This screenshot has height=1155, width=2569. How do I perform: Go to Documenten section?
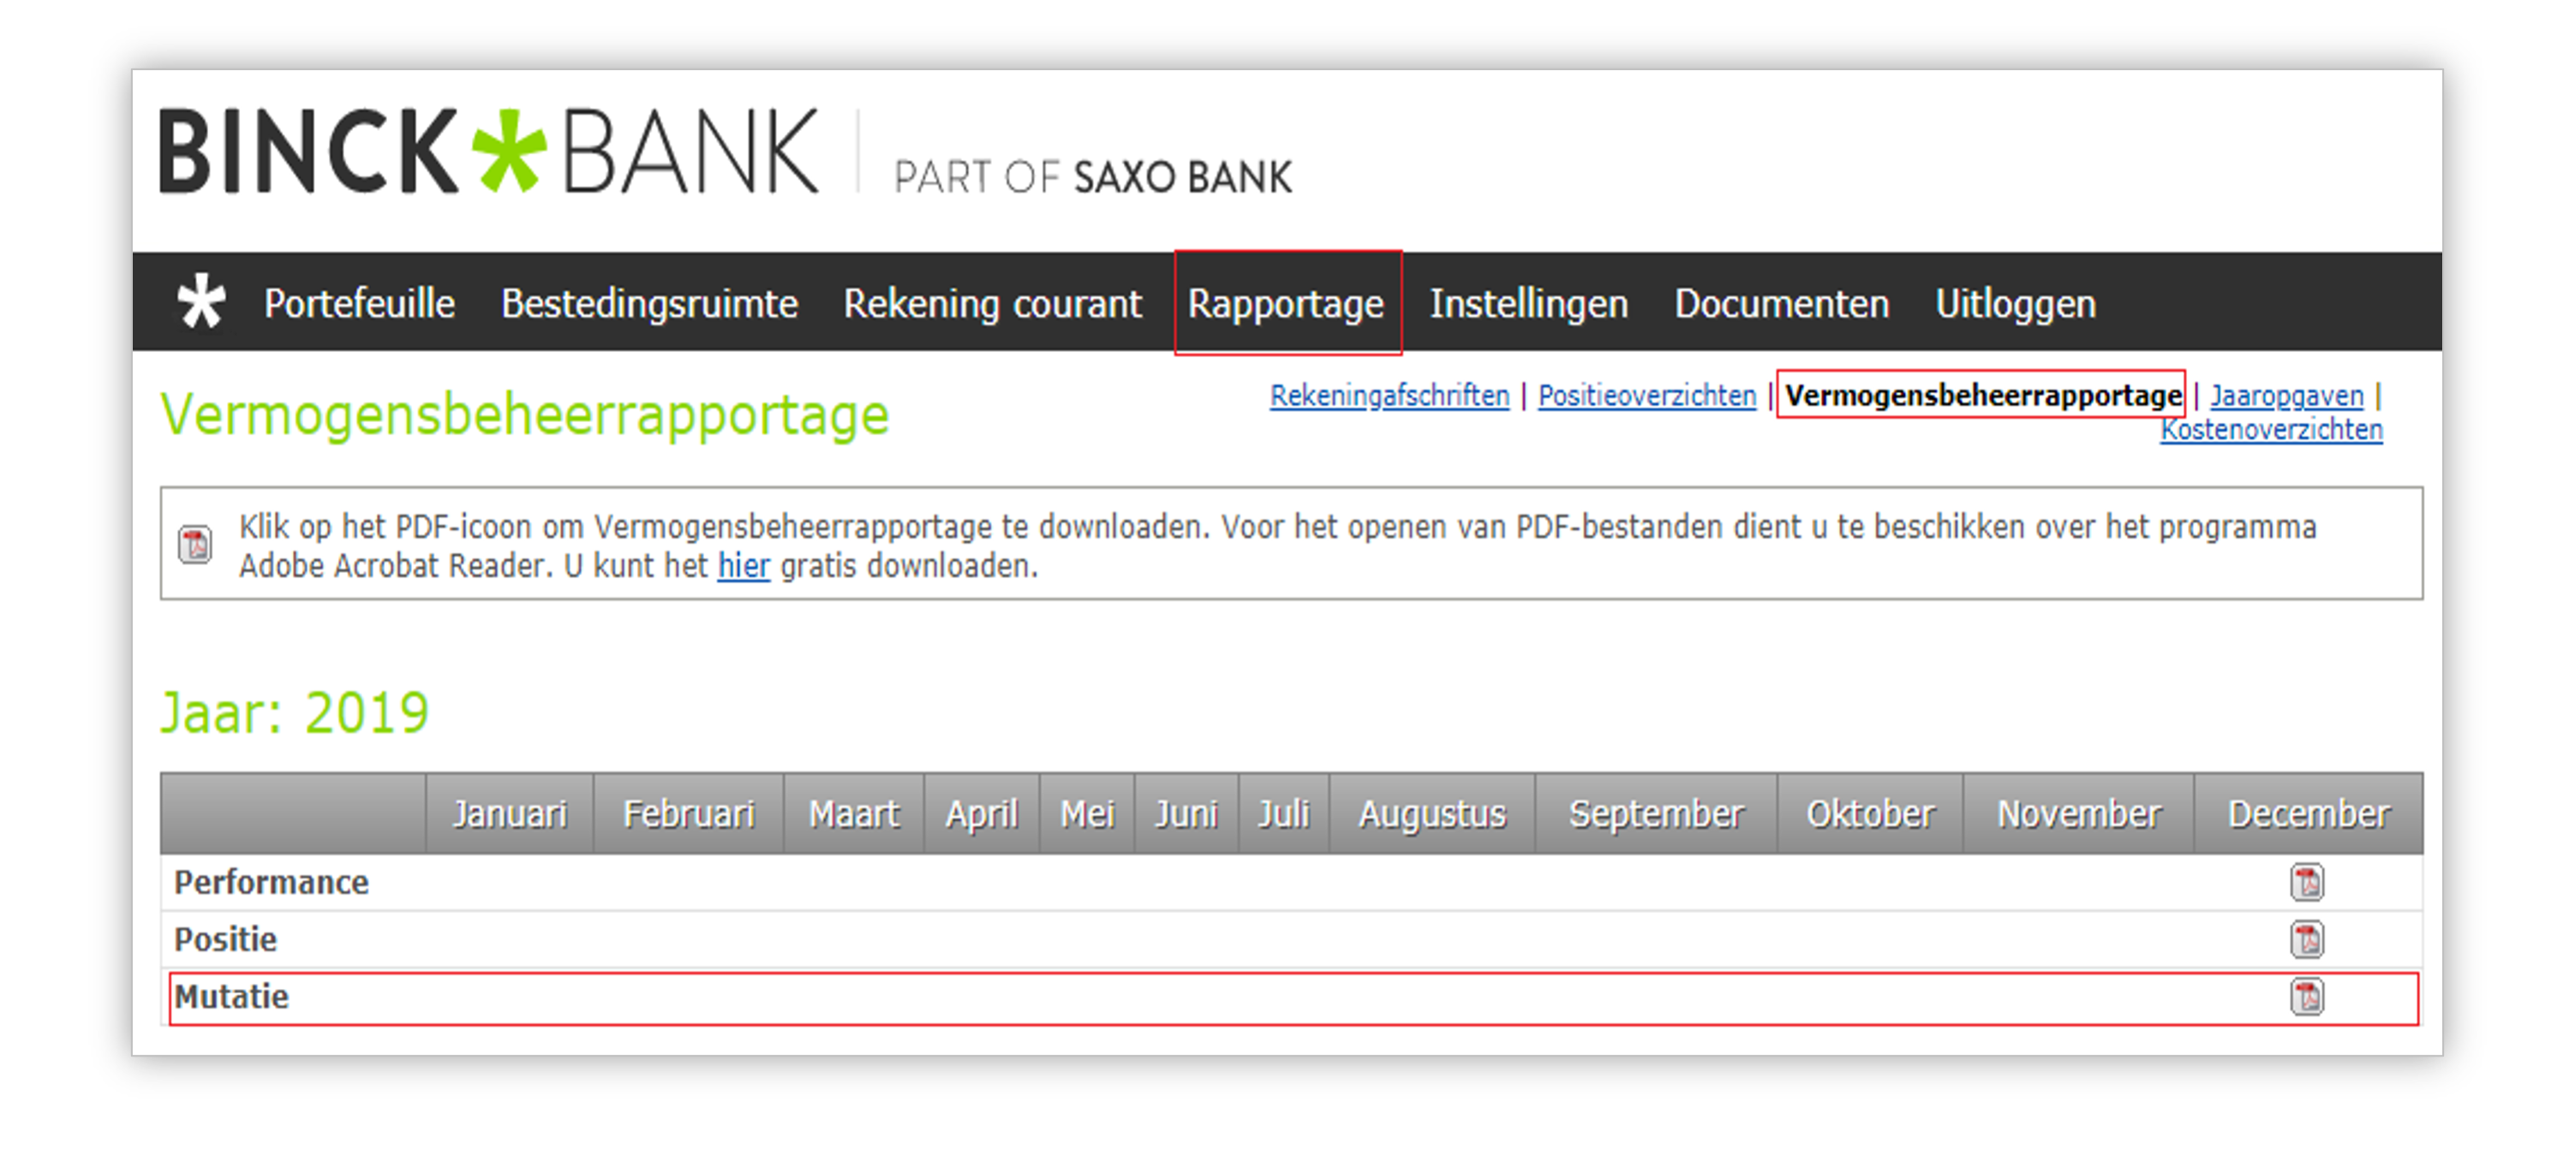[x=1781, y=303]
